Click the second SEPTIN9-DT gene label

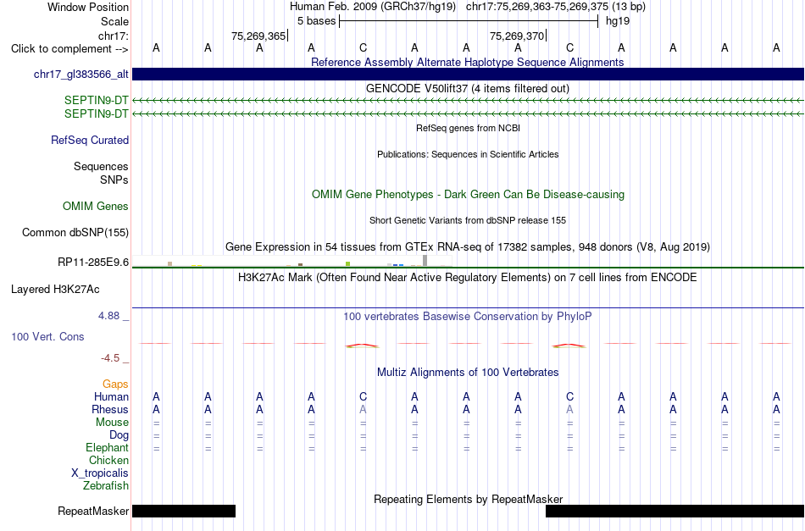97,113
